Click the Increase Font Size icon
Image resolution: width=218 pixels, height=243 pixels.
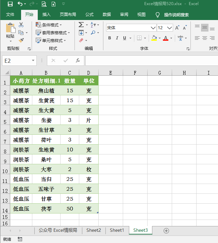[177, 27]
